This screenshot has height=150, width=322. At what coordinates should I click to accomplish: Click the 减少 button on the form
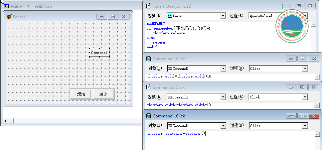click(x=103, y=94)
